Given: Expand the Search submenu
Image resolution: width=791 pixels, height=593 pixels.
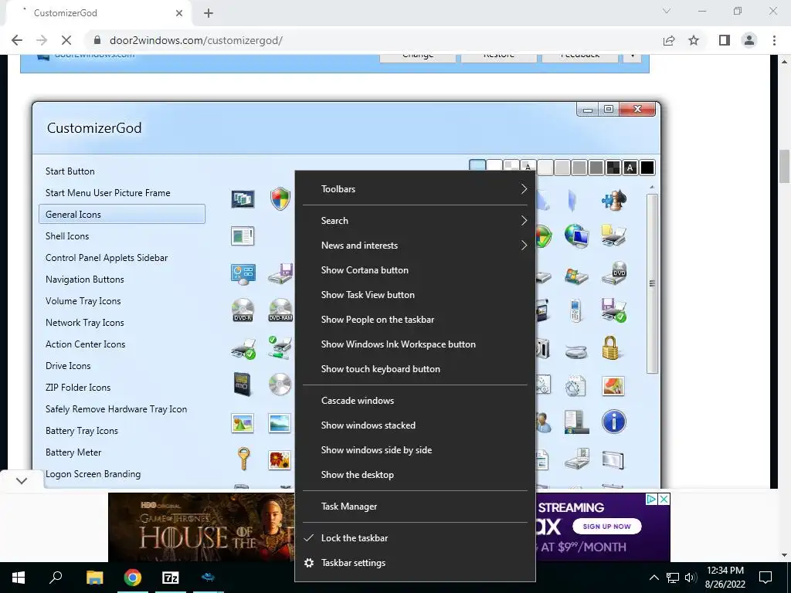Looking at the screenshot, I should 415,220.
